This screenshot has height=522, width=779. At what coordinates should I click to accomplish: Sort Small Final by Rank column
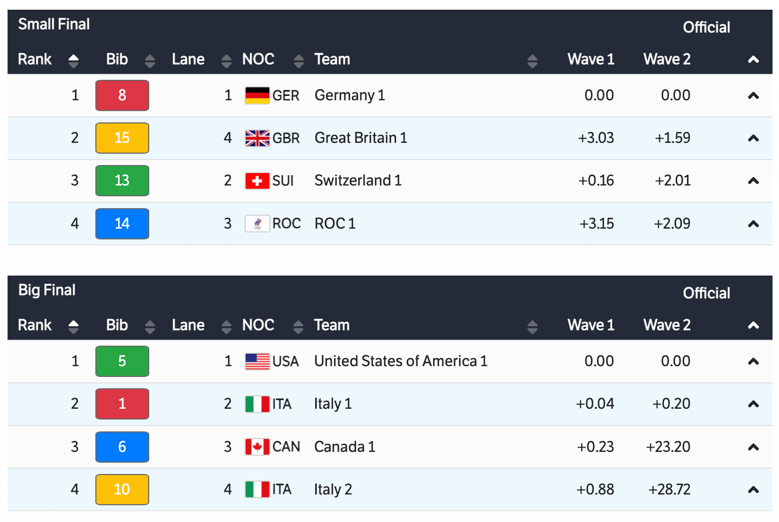[x=73, y=60]
